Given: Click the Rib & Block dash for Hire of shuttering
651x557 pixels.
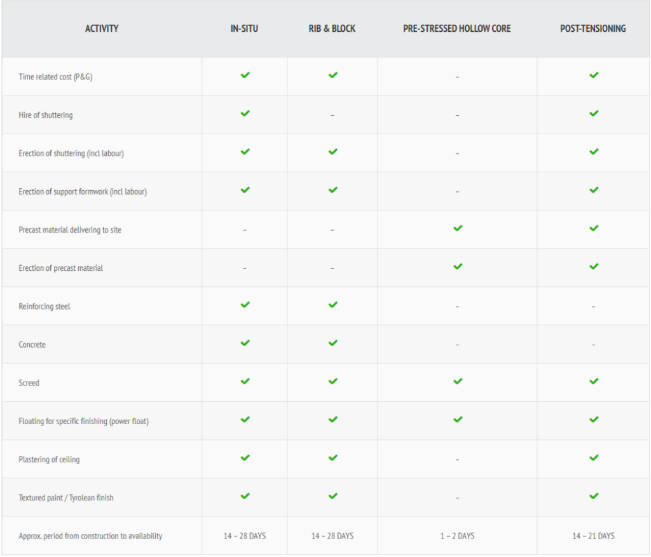Looking at the screenshot, I should pyautogui.click(x=332, y=115).
